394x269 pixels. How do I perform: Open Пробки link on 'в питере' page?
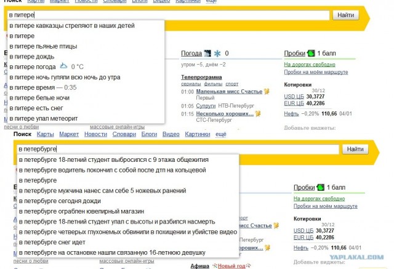pyautogui.click(x=294, y=54)
